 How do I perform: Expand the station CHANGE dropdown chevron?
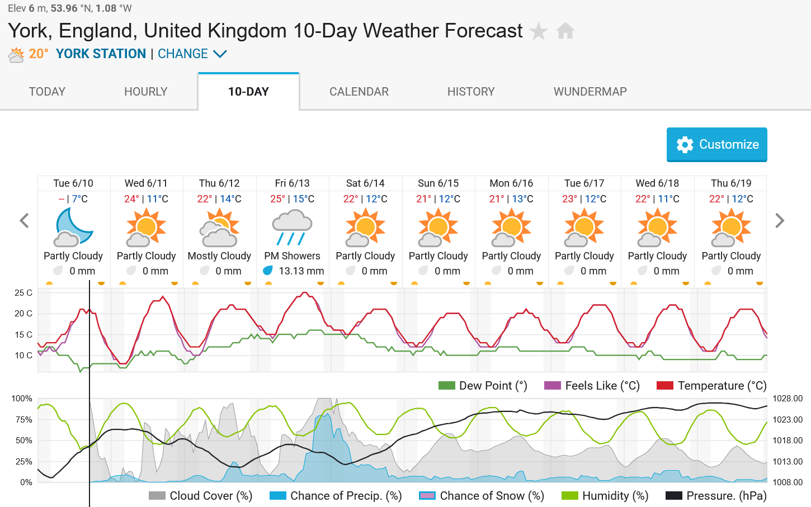click(x=220, y=54)
